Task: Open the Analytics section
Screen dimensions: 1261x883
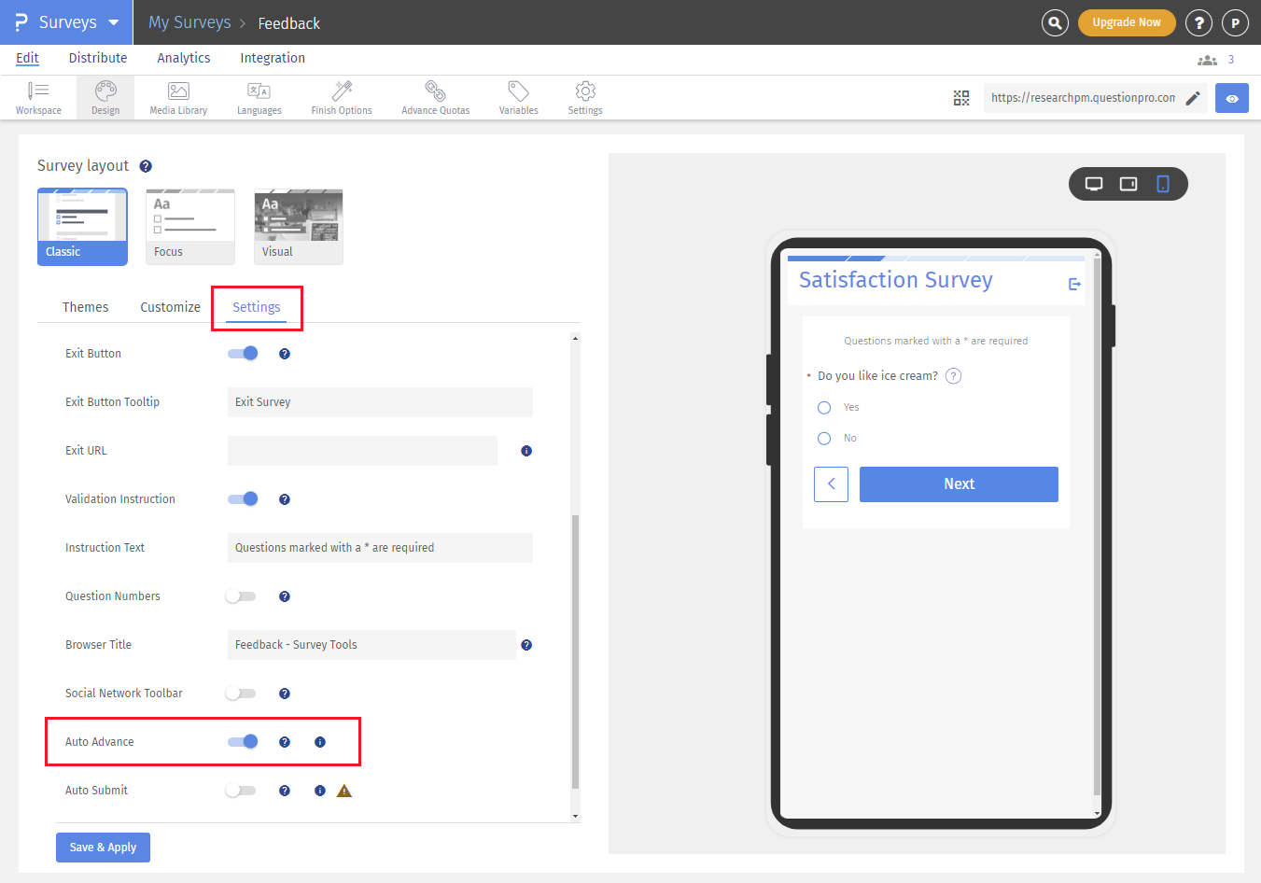Action: pyautogui.click(x=183, y=58)
